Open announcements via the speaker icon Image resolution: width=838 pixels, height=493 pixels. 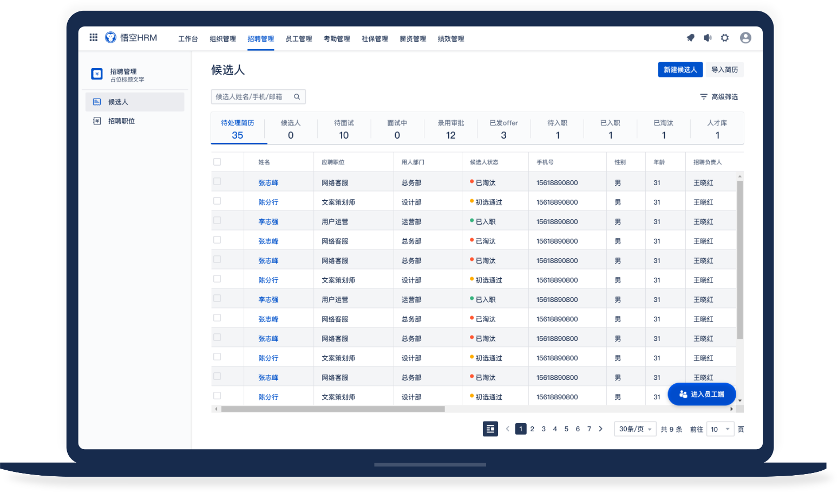coord(708,38)
